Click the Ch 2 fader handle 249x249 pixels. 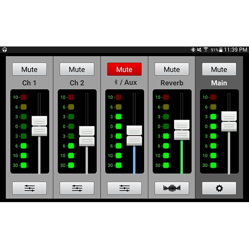(x=87, y=136)
